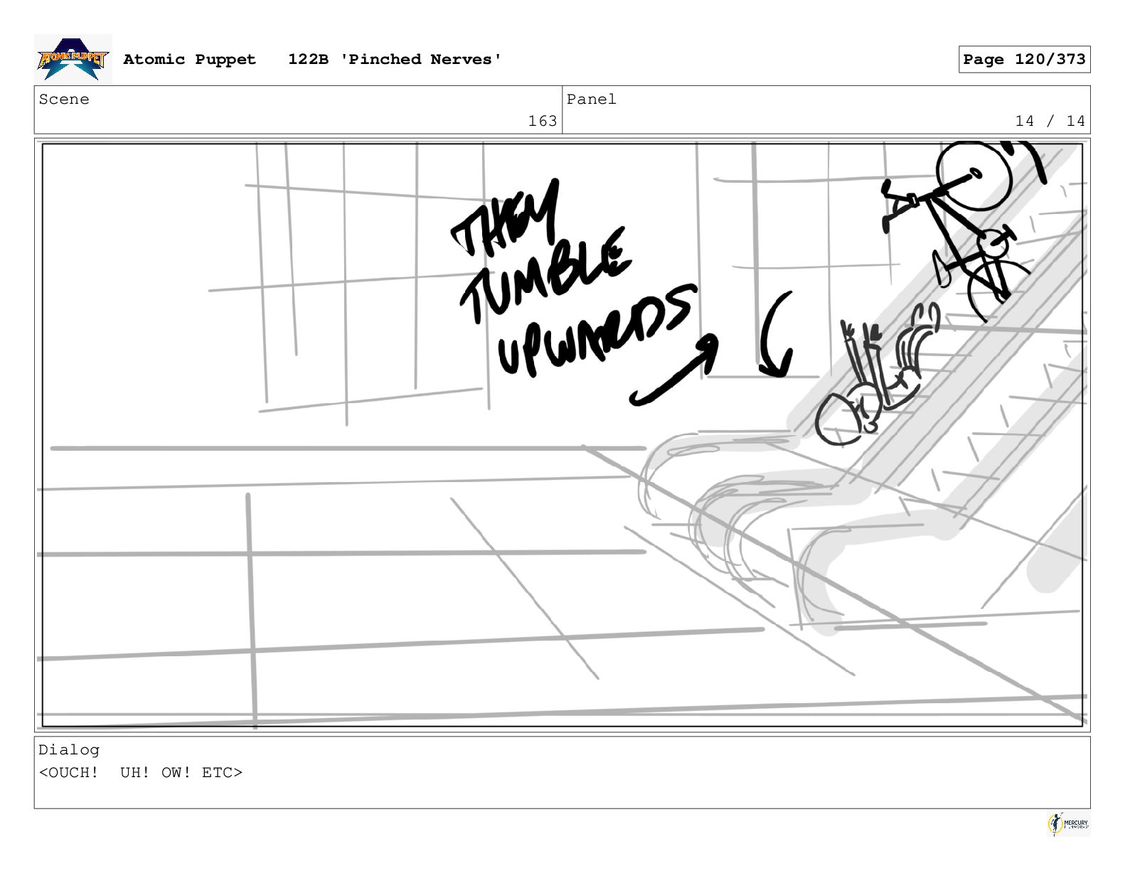
Task: Select scene number 163
Action: pos(543,121)
